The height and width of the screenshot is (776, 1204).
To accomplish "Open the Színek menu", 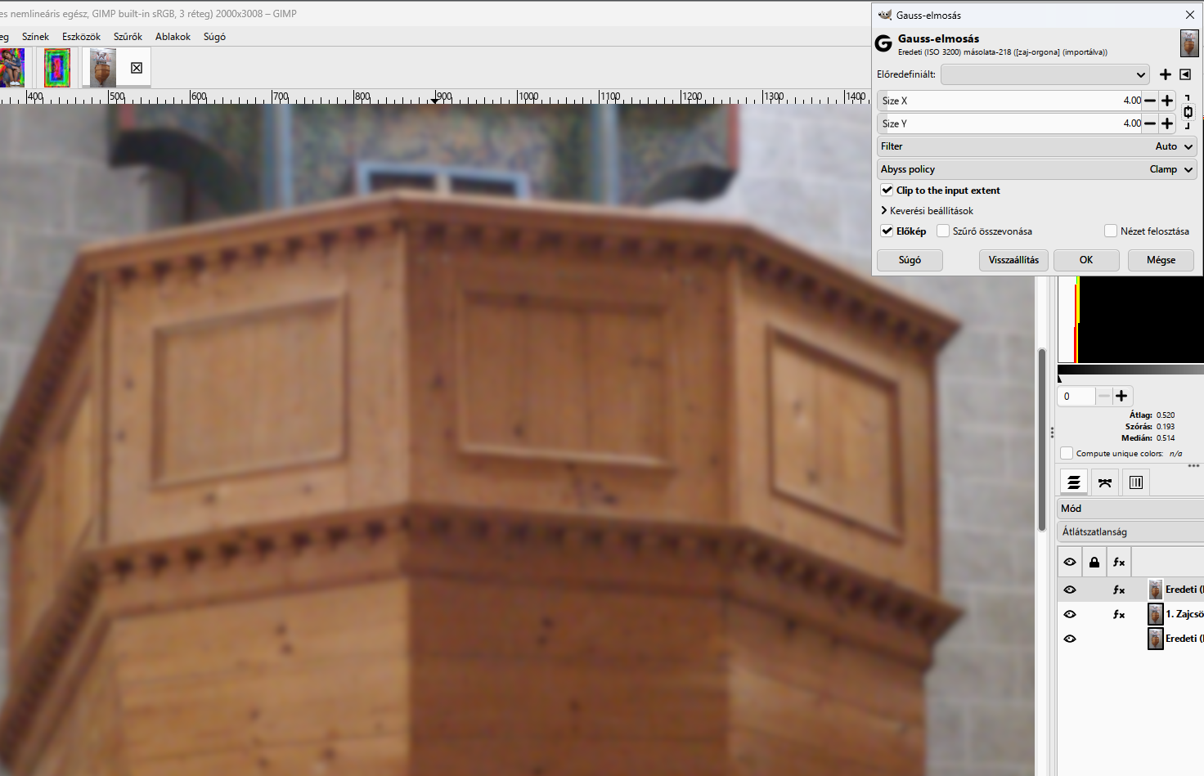I will point(35,37).
